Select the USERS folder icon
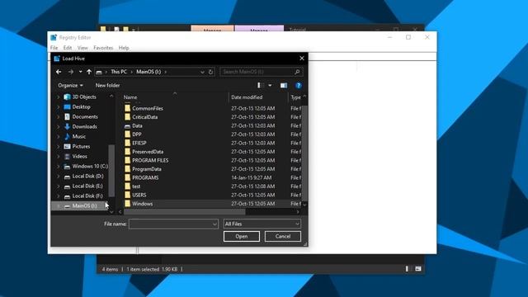 (x=127, y=195)
